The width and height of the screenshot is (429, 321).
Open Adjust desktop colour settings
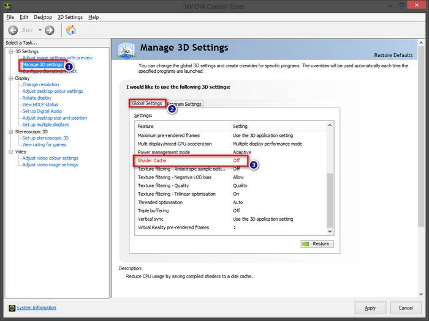pyautogui.click(x=53, y=91)
